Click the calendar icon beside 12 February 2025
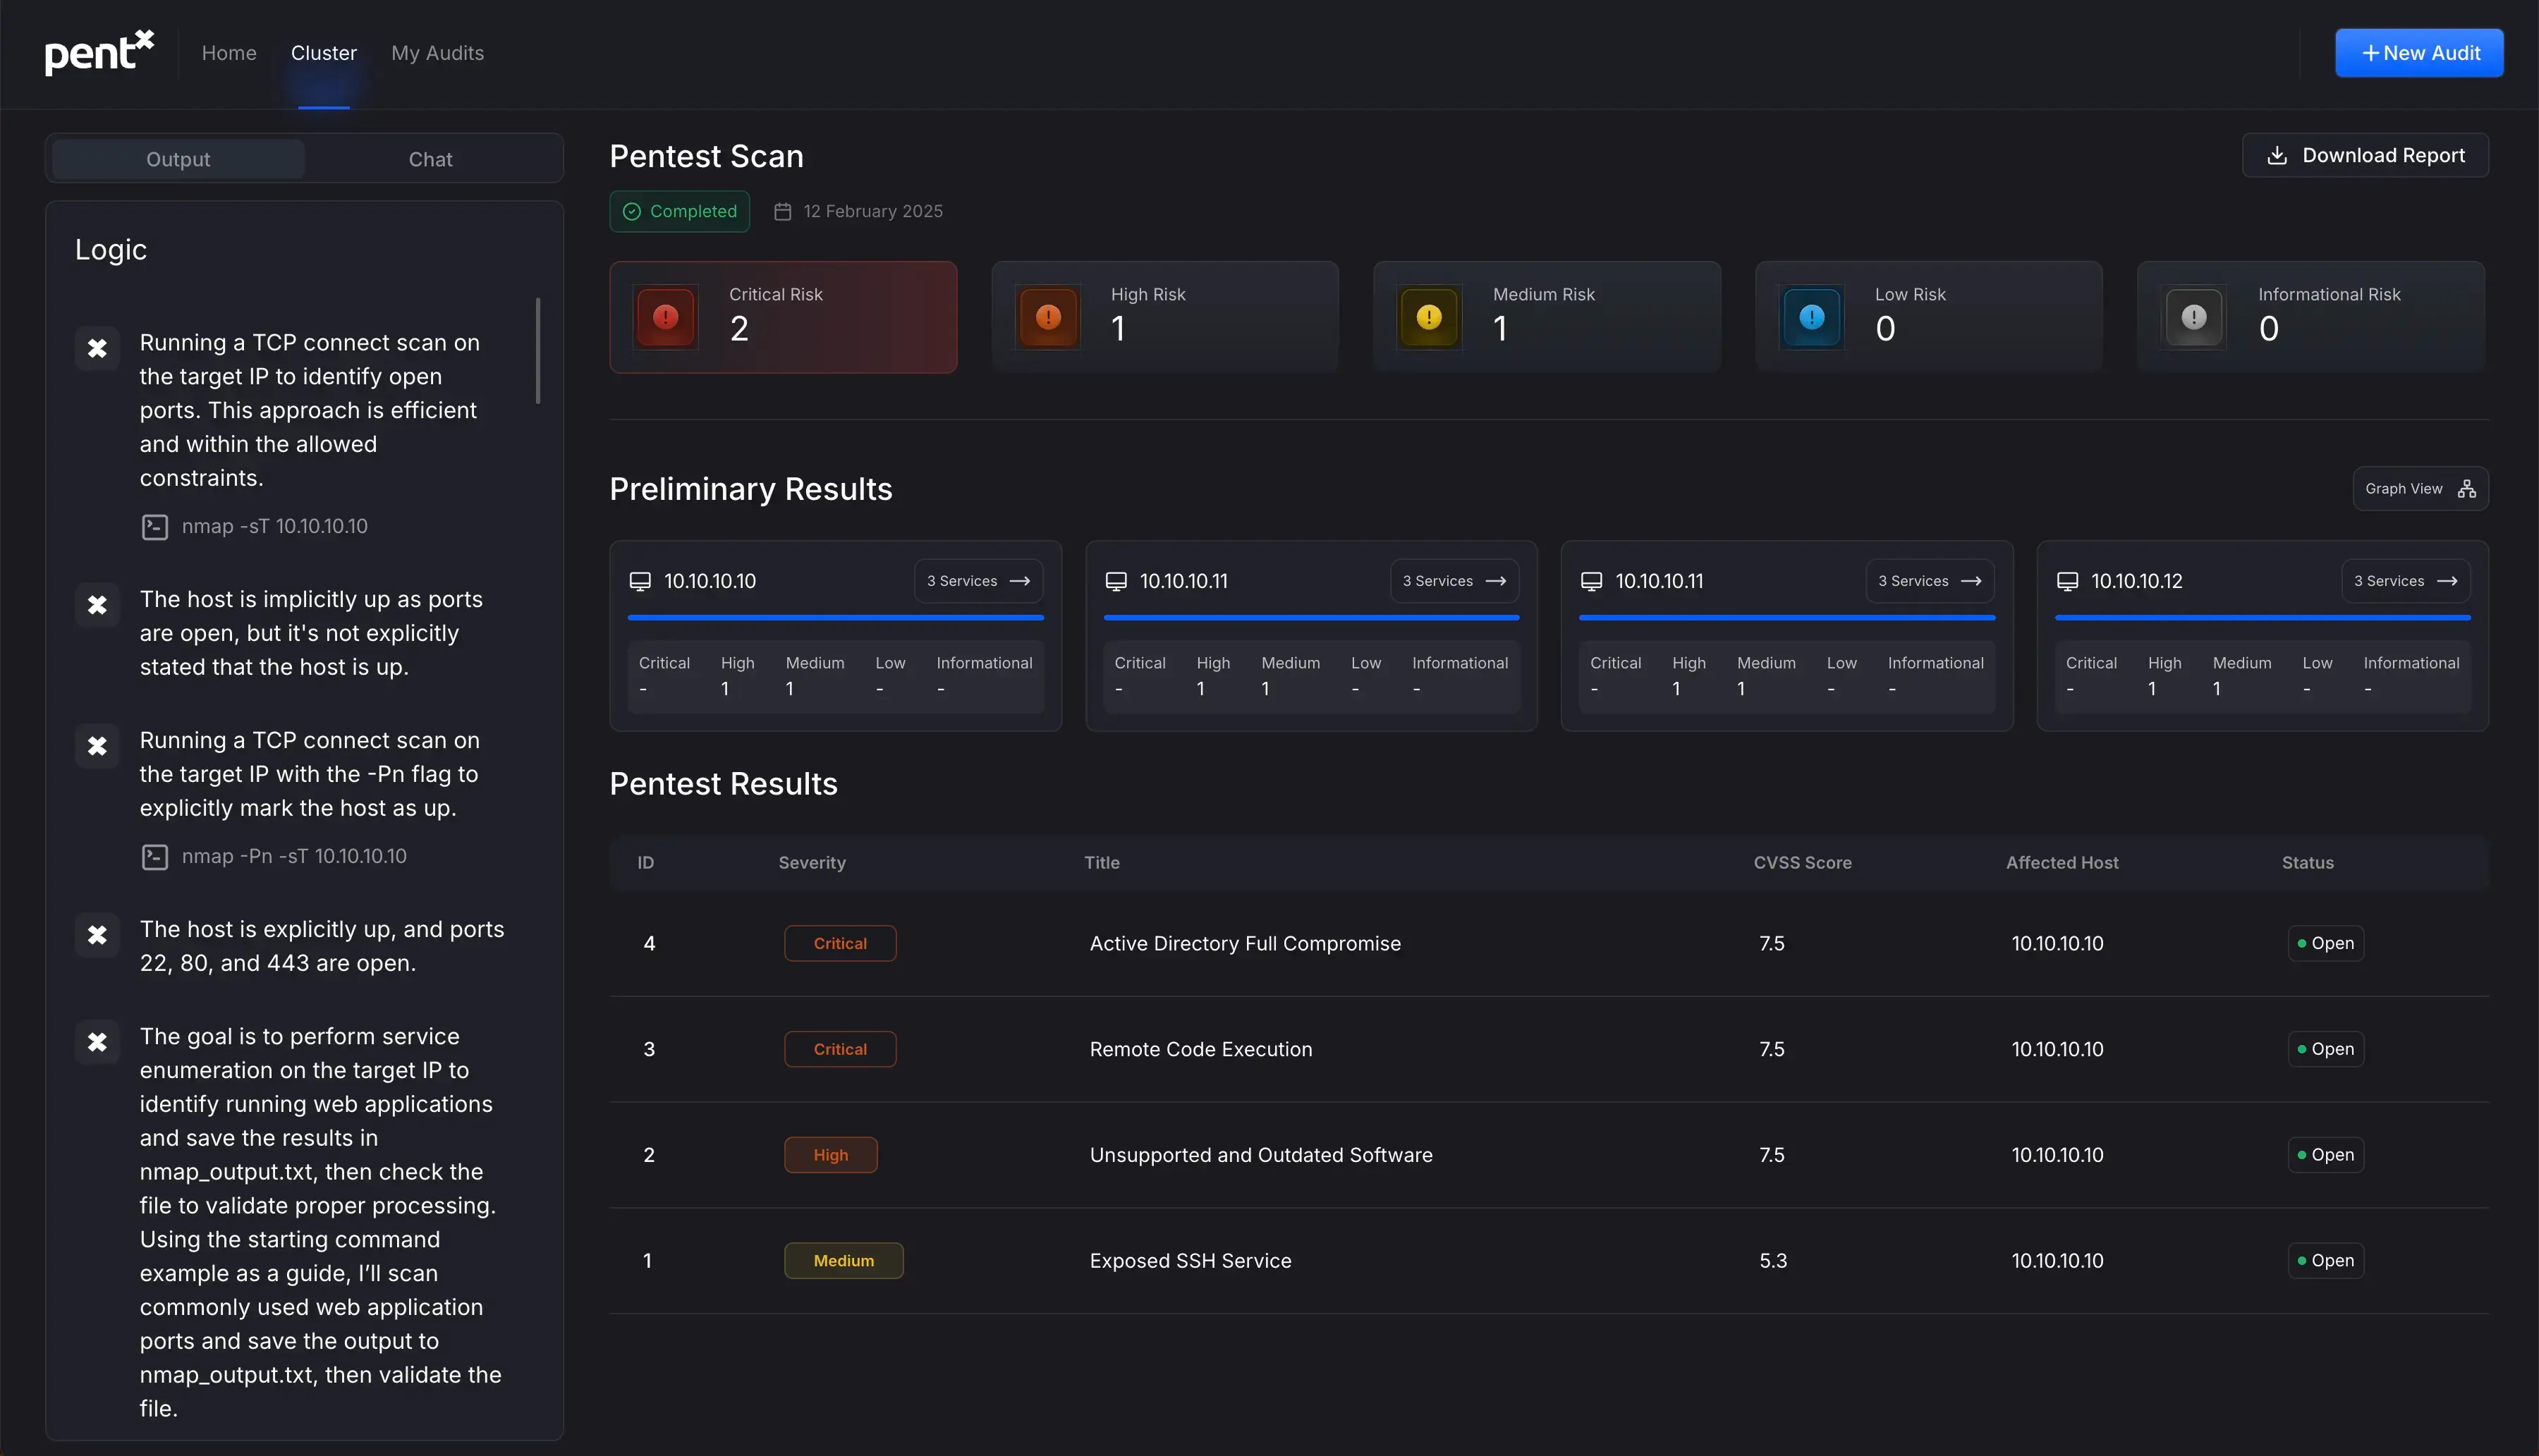This screenshot has width=2539, height=1456. click(783, 211)
